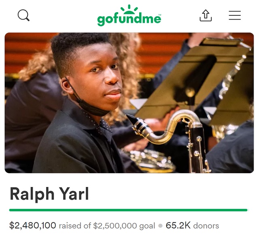Click the $2,500,000 goal text
Screen dimensions: 259x234
pyautogui.click(x=124, y=226)
